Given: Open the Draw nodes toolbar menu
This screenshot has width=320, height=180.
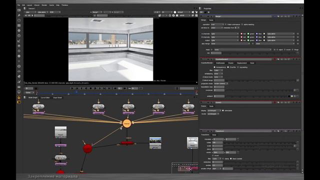Looking at the screenshot, I should 19,15.
